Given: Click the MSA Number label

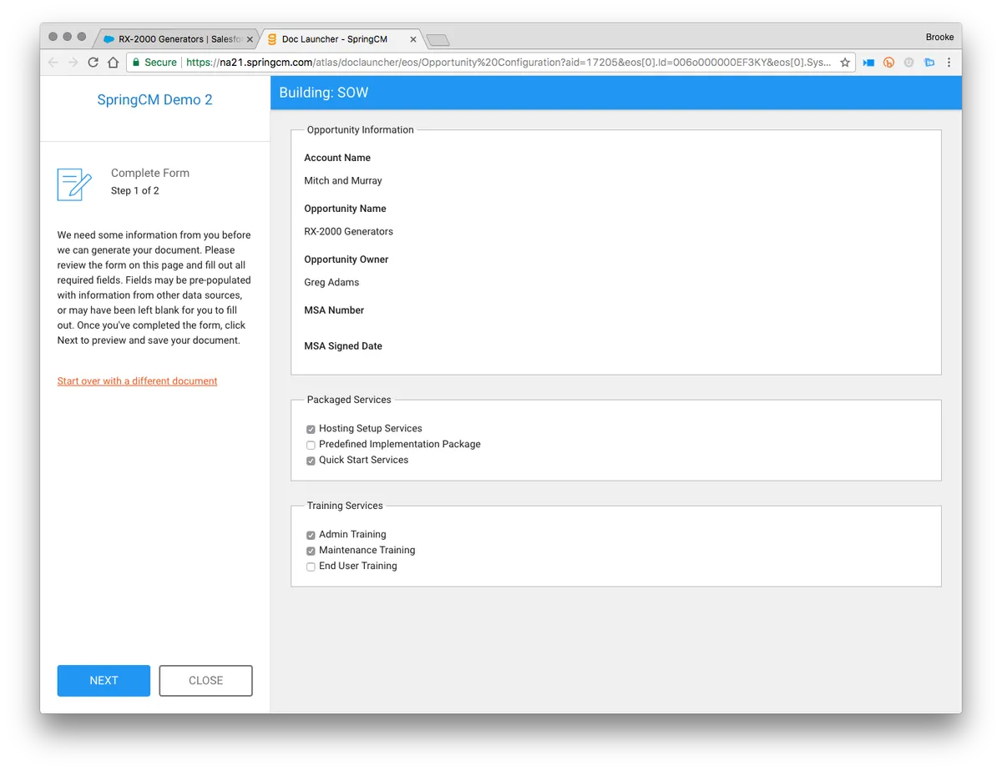Looking at the screenshot, I should click(334, 310).
